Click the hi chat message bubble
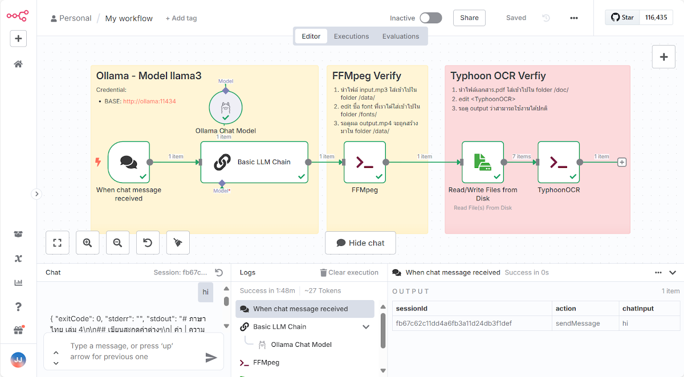Viewport: 684px width, 377px height. pyautogui.click(x=206, y=292)
